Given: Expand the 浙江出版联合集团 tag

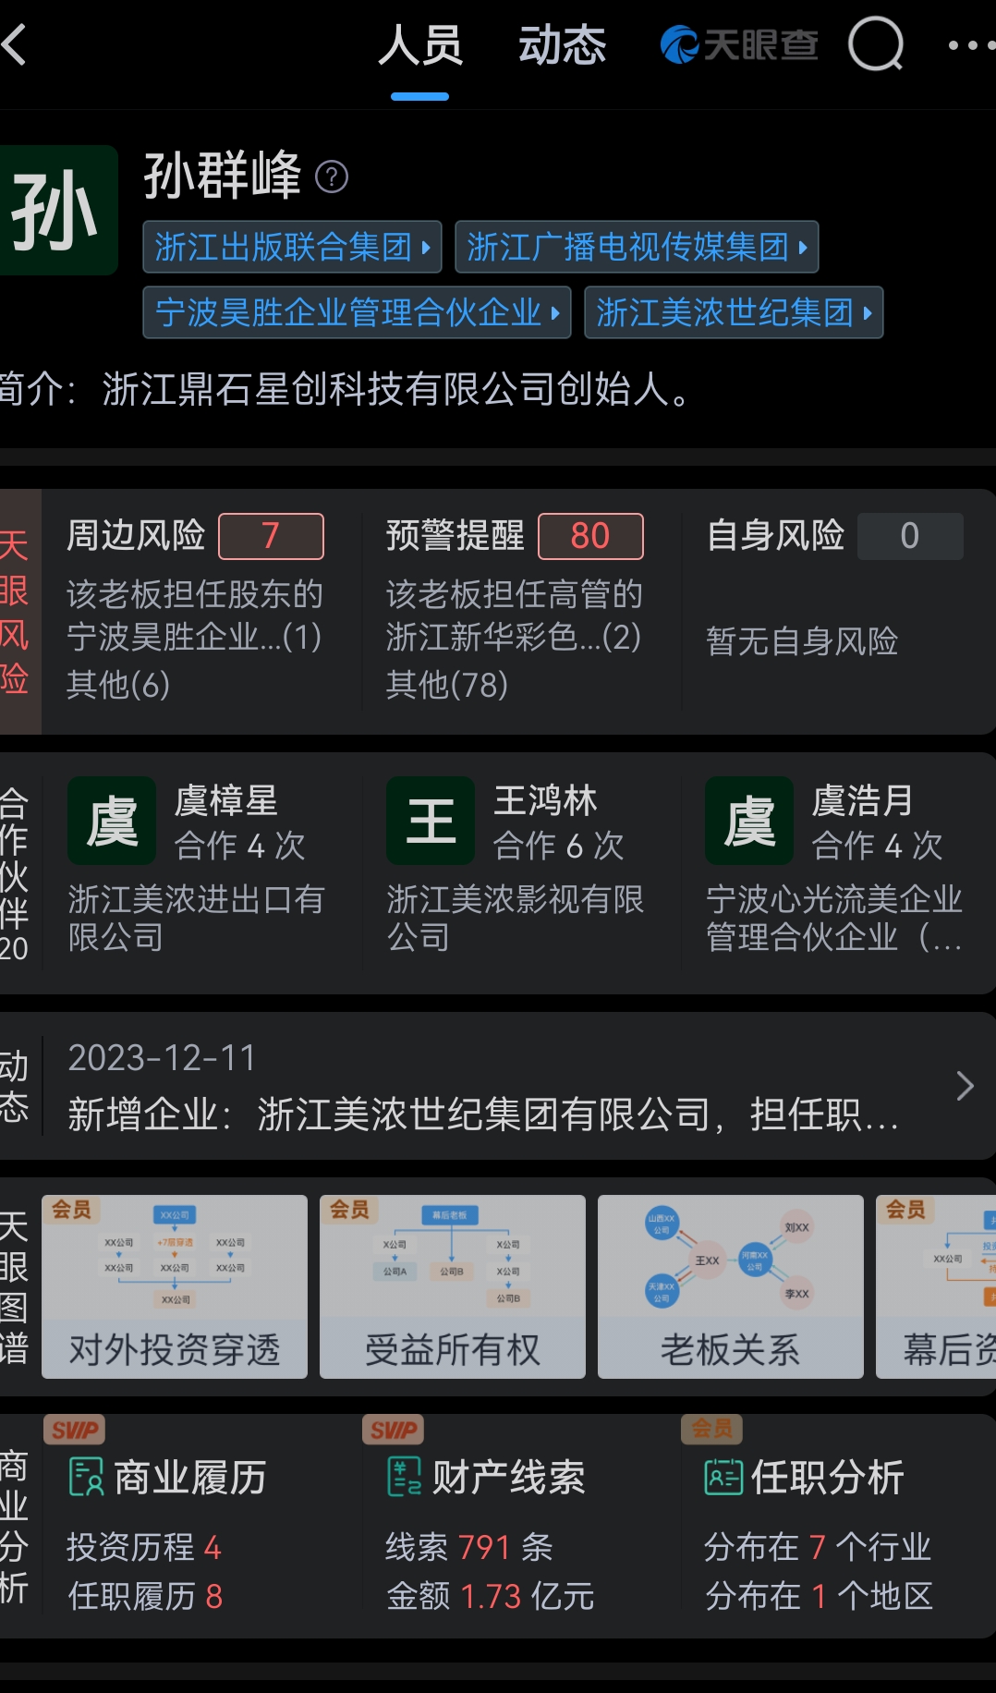Looking at the screenshot, I should pos(292,247).
